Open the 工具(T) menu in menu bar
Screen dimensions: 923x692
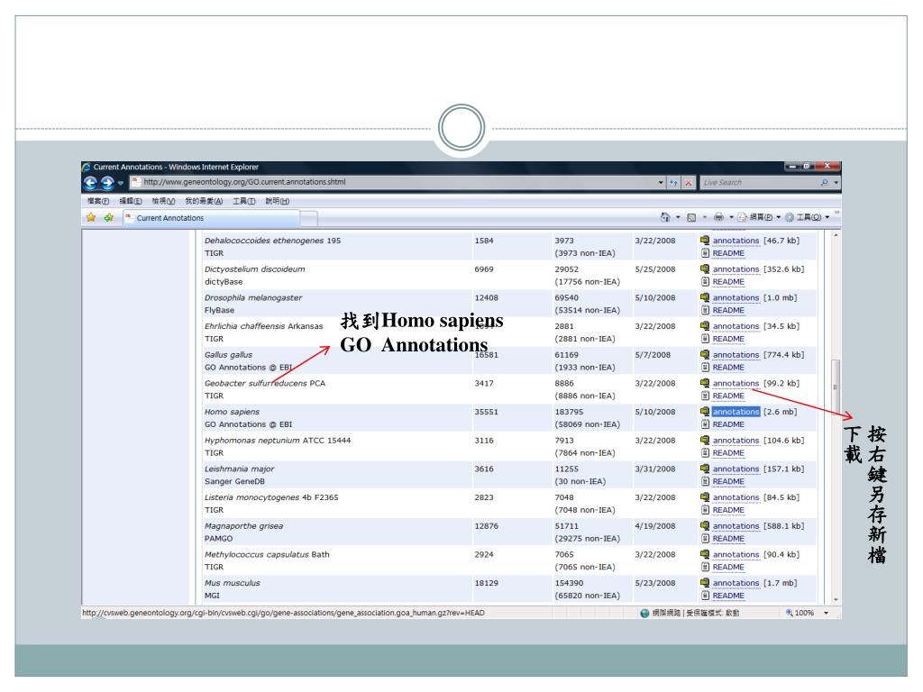click(x=244, y=201)
